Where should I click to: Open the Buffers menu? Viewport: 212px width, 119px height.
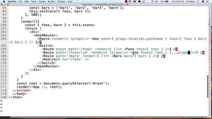(51, 1)
